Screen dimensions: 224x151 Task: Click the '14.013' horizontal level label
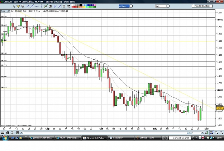(x=4, y=87)
